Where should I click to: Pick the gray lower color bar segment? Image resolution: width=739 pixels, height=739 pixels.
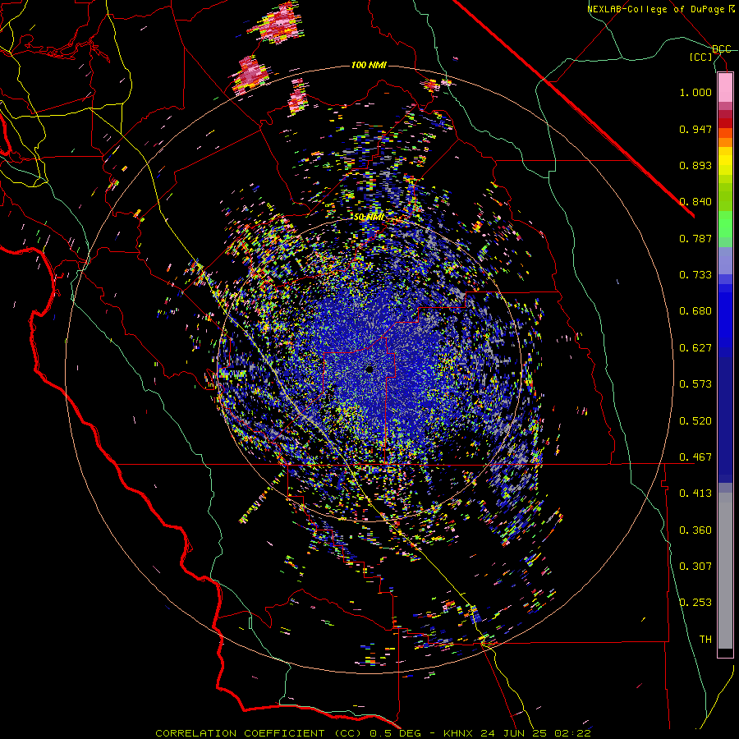tap(725, 571)
